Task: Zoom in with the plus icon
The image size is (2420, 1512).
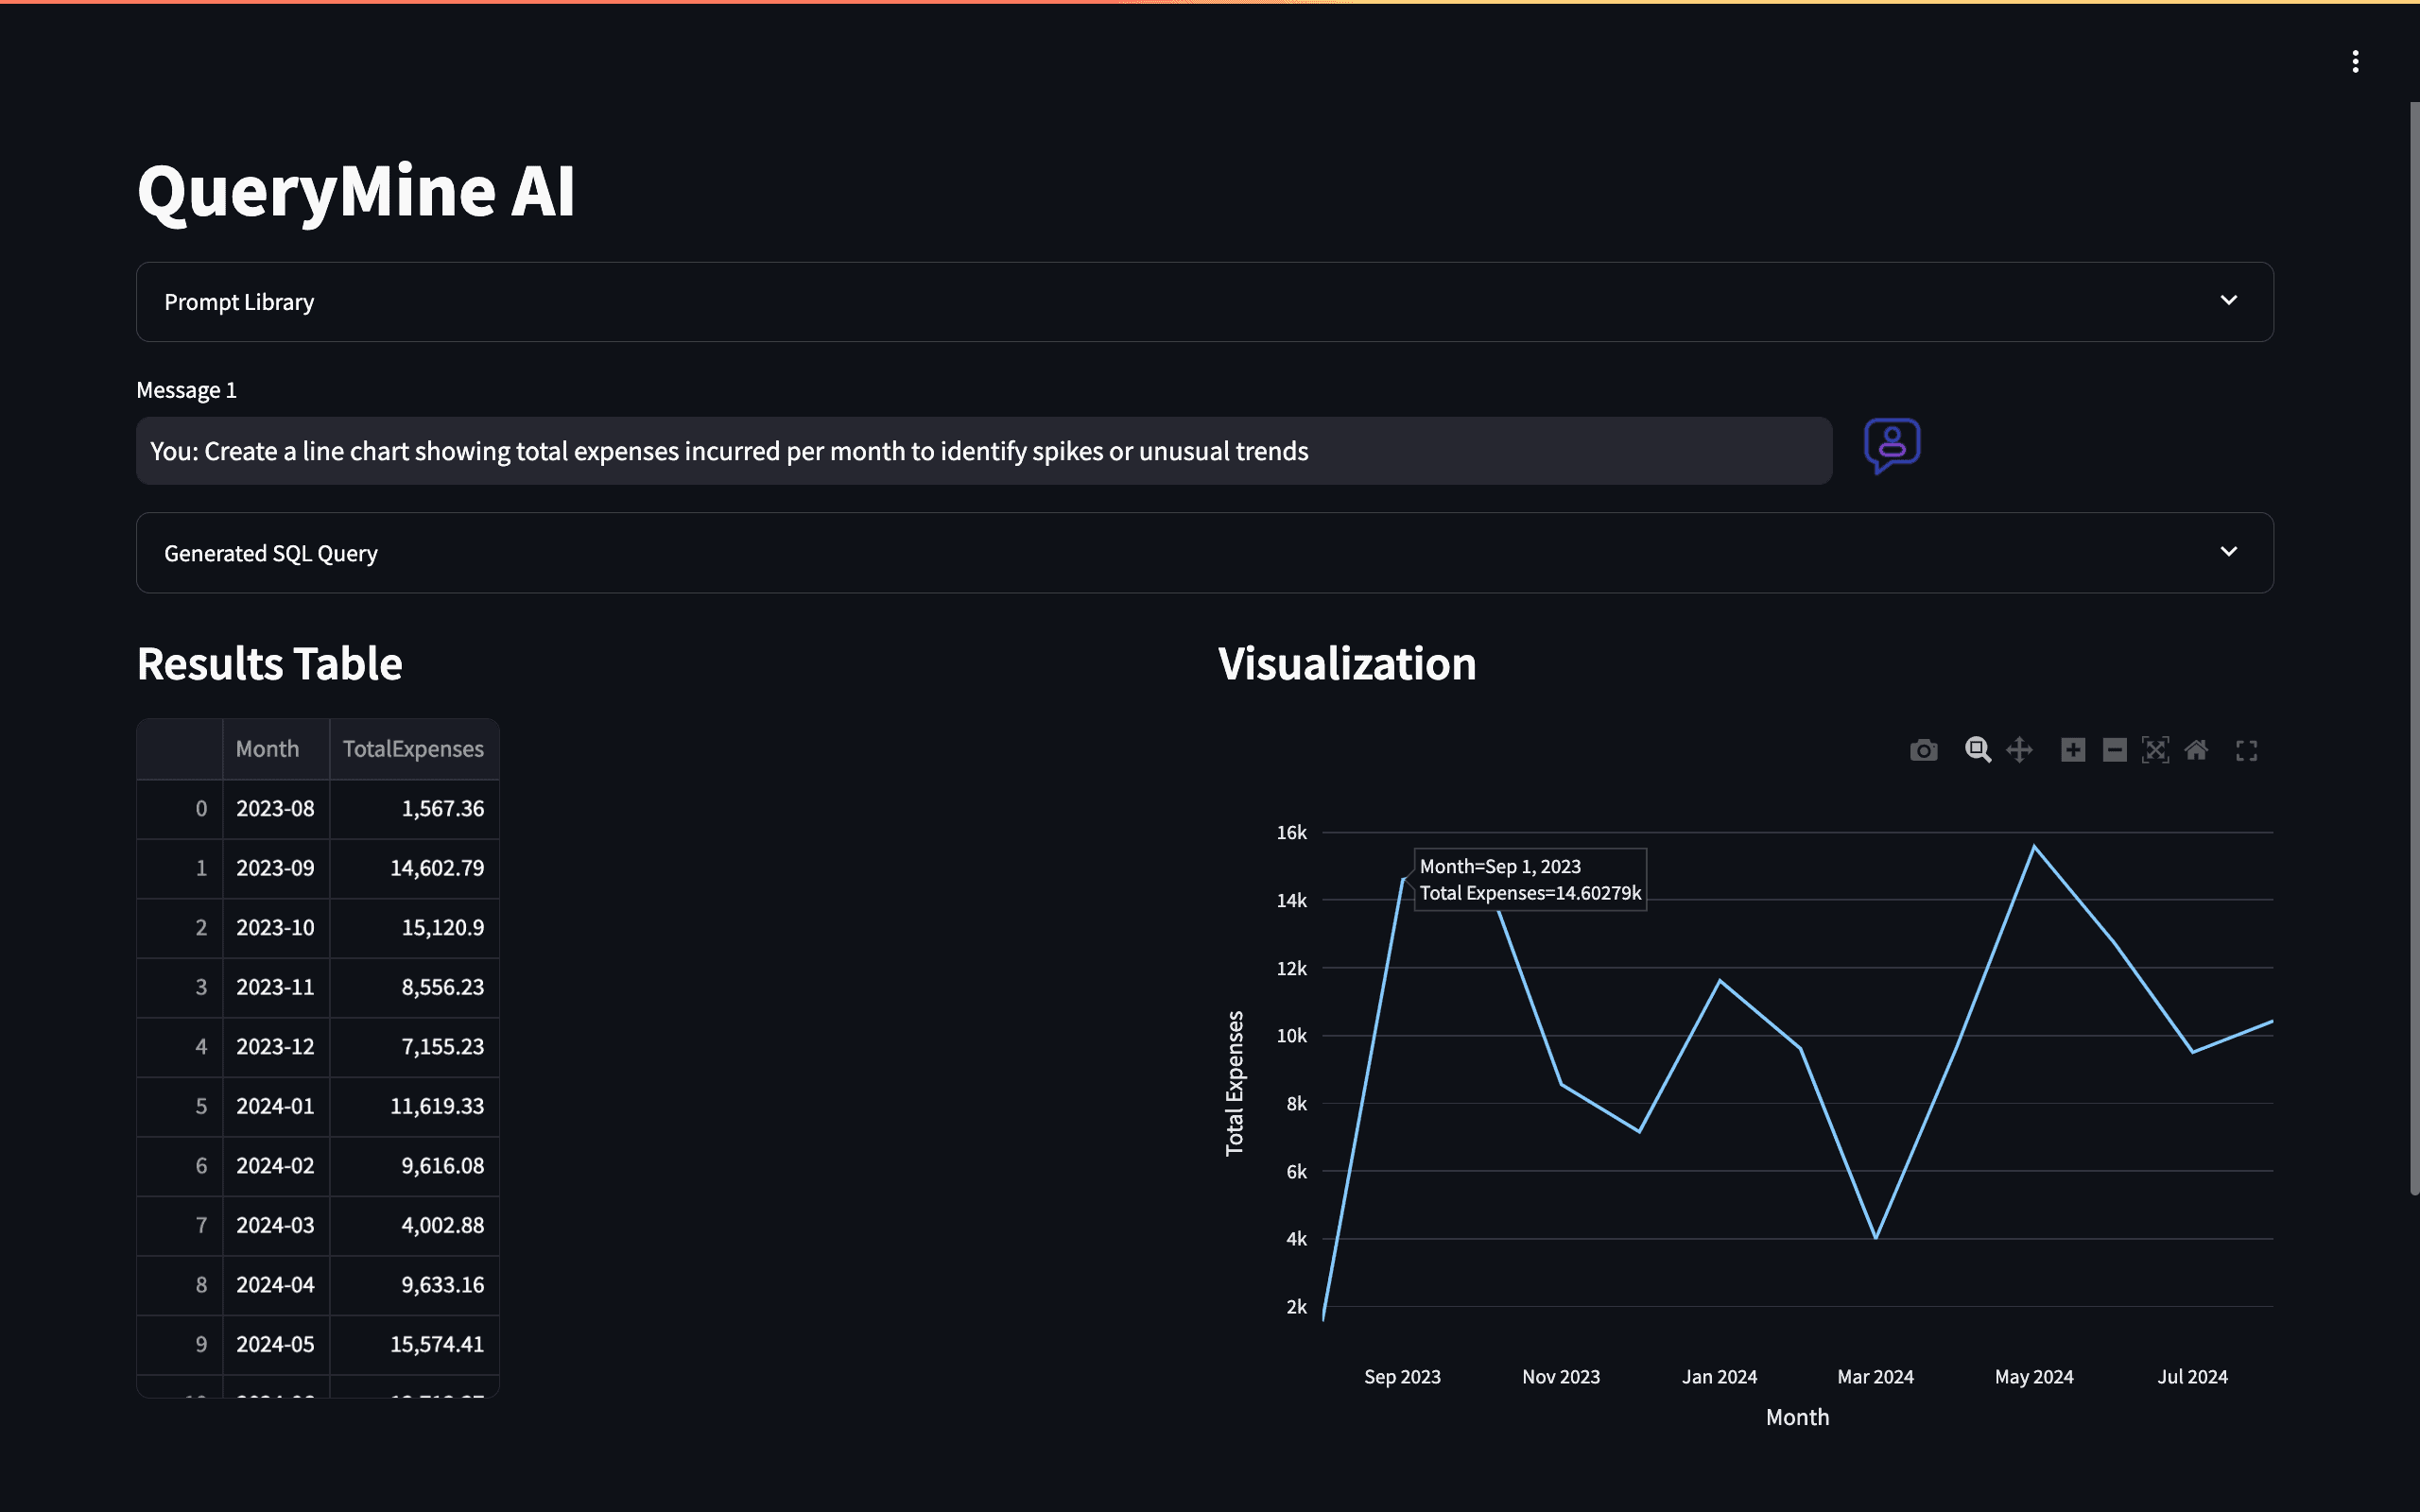Action: coord(2073,750)
